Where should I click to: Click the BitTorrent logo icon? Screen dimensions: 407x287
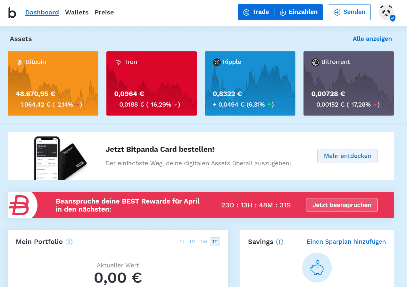(x=316, y=62)
